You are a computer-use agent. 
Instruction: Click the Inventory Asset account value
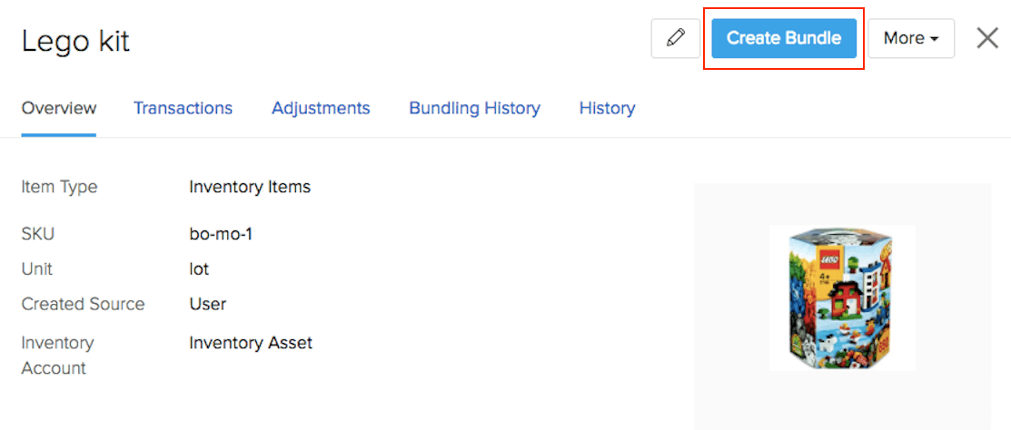pos(251,343)
